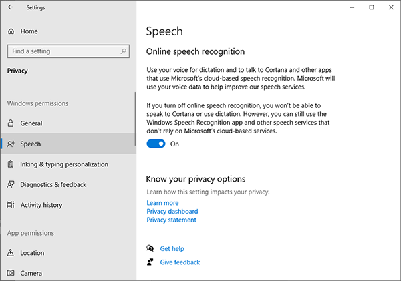401x281 pixels.
Task: Click the Inking & typing clipboard icon
Action: pos(11,164)
